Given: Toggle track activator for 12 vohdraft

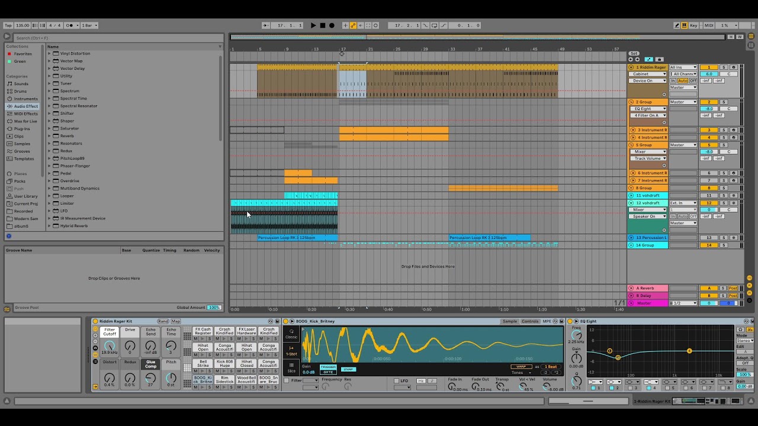Looking at the screenshot, I should tap(709, 203).
